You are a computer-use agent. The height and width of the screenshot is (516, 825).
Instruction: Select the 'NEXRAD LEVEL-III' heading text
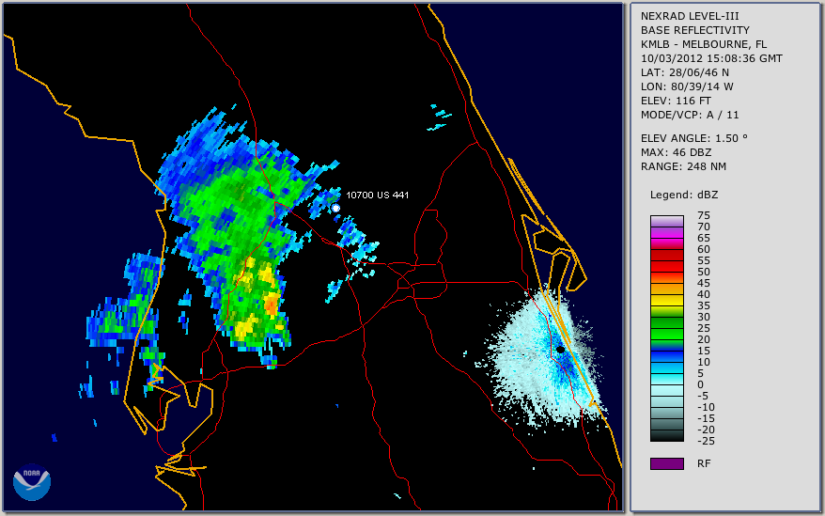point(690,16)
